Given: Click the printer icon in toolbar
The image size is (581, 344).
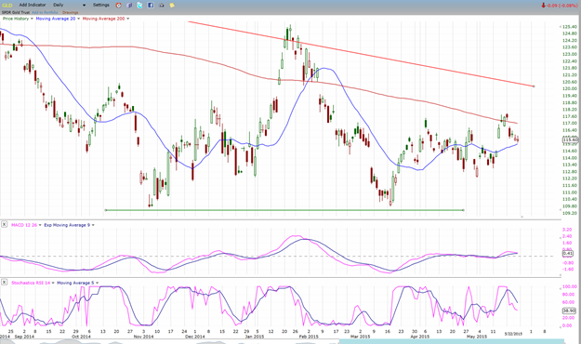Looking at the screenshot, I should 162,6.
